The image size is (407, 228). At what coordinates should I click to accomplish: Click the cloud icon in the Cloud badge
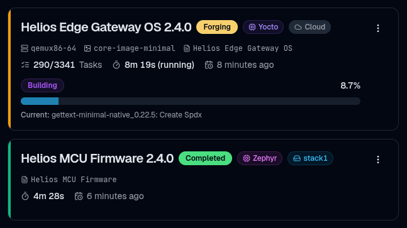click(298, 27)
